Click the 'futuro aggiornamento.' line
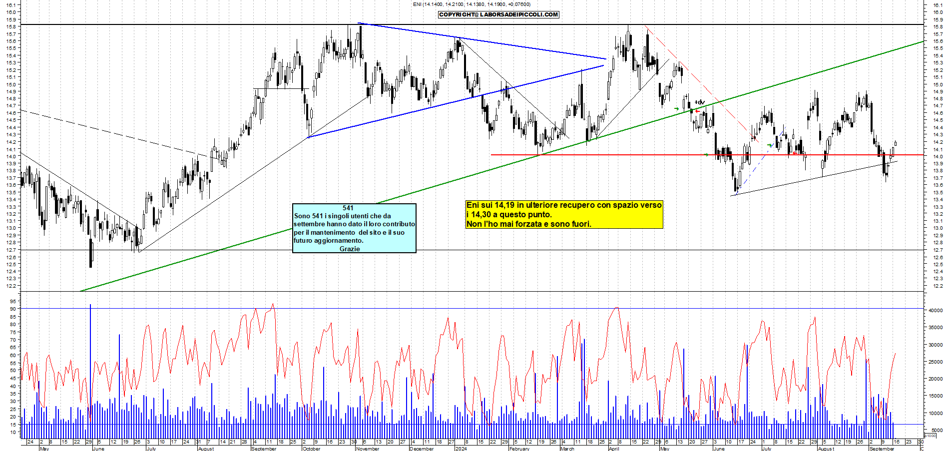The width and height of the screenshot is (944, 451). [x=329, y=240]
